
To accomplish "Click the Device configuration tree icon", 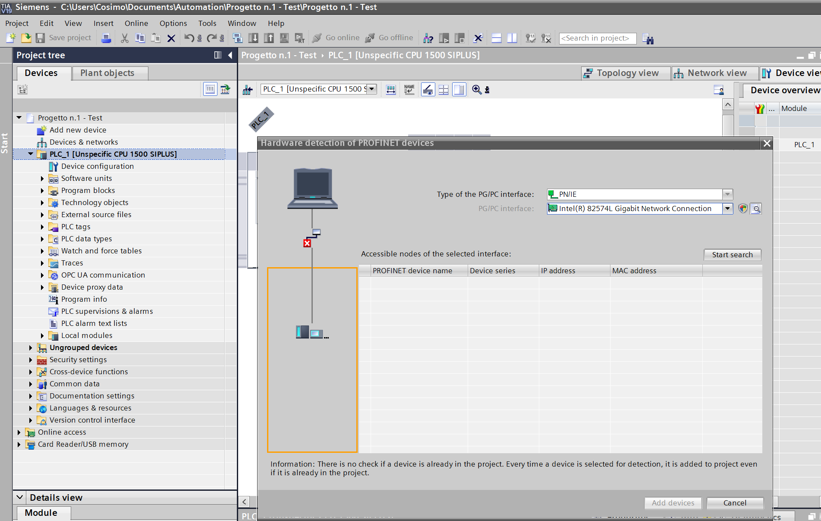I will (53, 166).
